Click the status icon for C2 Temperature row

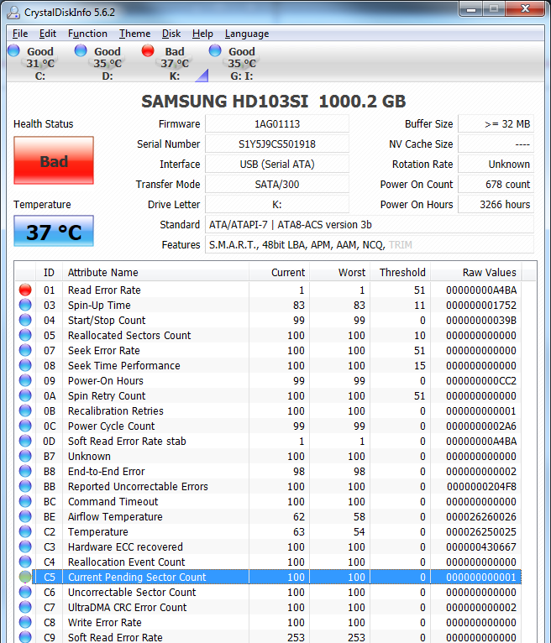[25, 531]
